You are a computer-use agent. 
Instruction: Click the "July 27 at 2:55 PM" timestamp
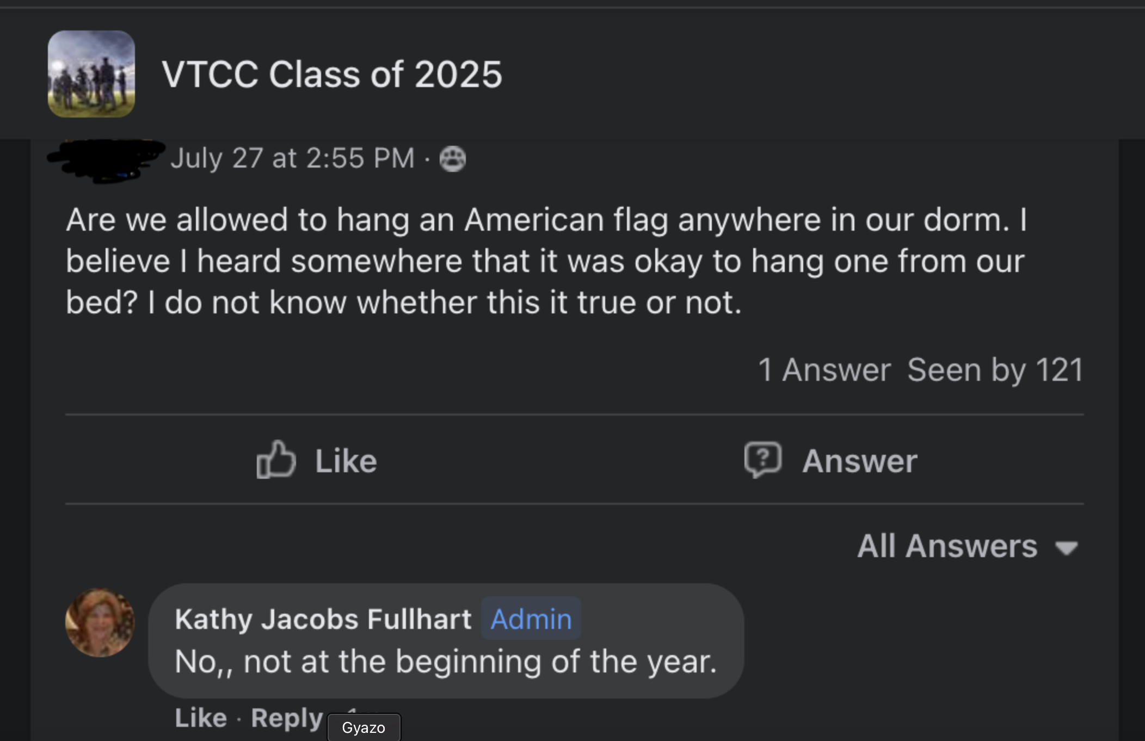click(x=292, y=158)
